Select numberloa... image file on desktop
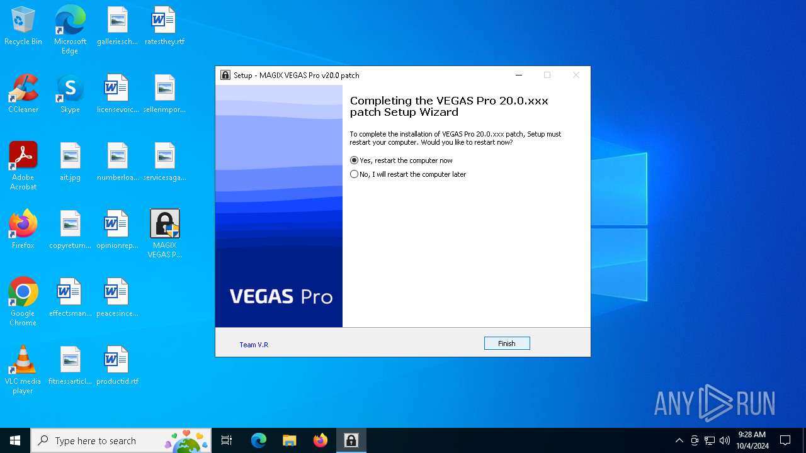The height and width of the screenshot is (453, 806). click(x=117, y=162)
